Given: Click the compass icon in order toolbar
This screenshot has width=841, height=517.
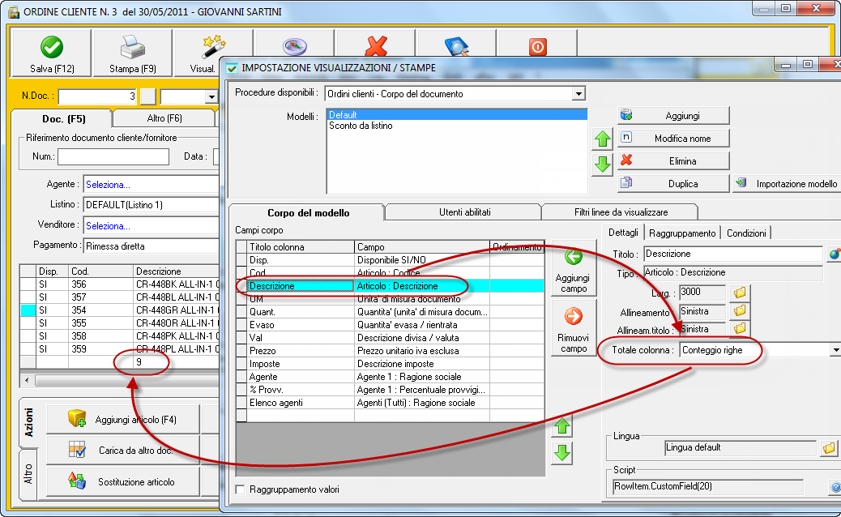Looking at the screenshot, I should [x=294, y=46].
